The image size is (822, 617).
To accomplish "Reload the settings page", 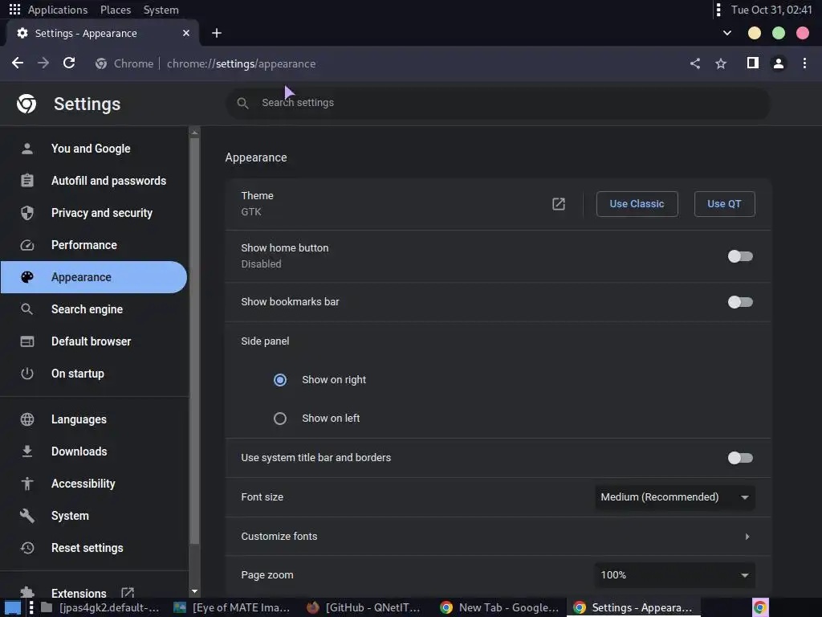I will pos(69,63).
